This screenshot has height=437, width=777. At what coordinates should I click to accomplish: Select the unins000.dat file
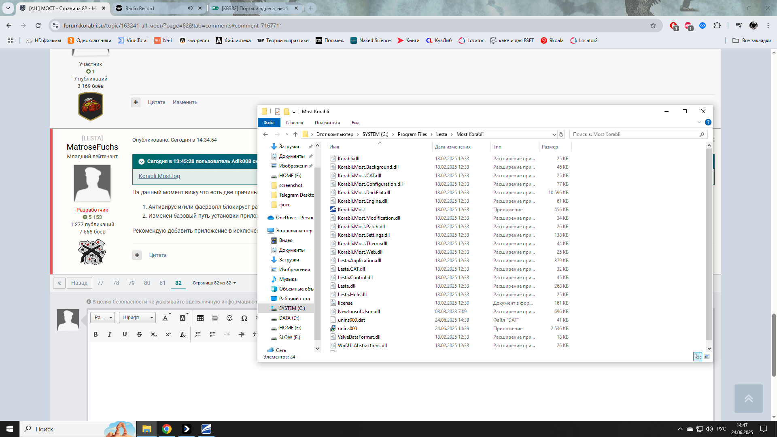351,320
